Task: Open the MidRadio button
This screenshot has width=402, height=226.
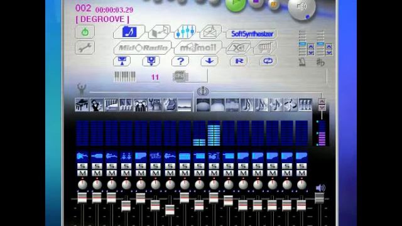Action: pos(143,48)
